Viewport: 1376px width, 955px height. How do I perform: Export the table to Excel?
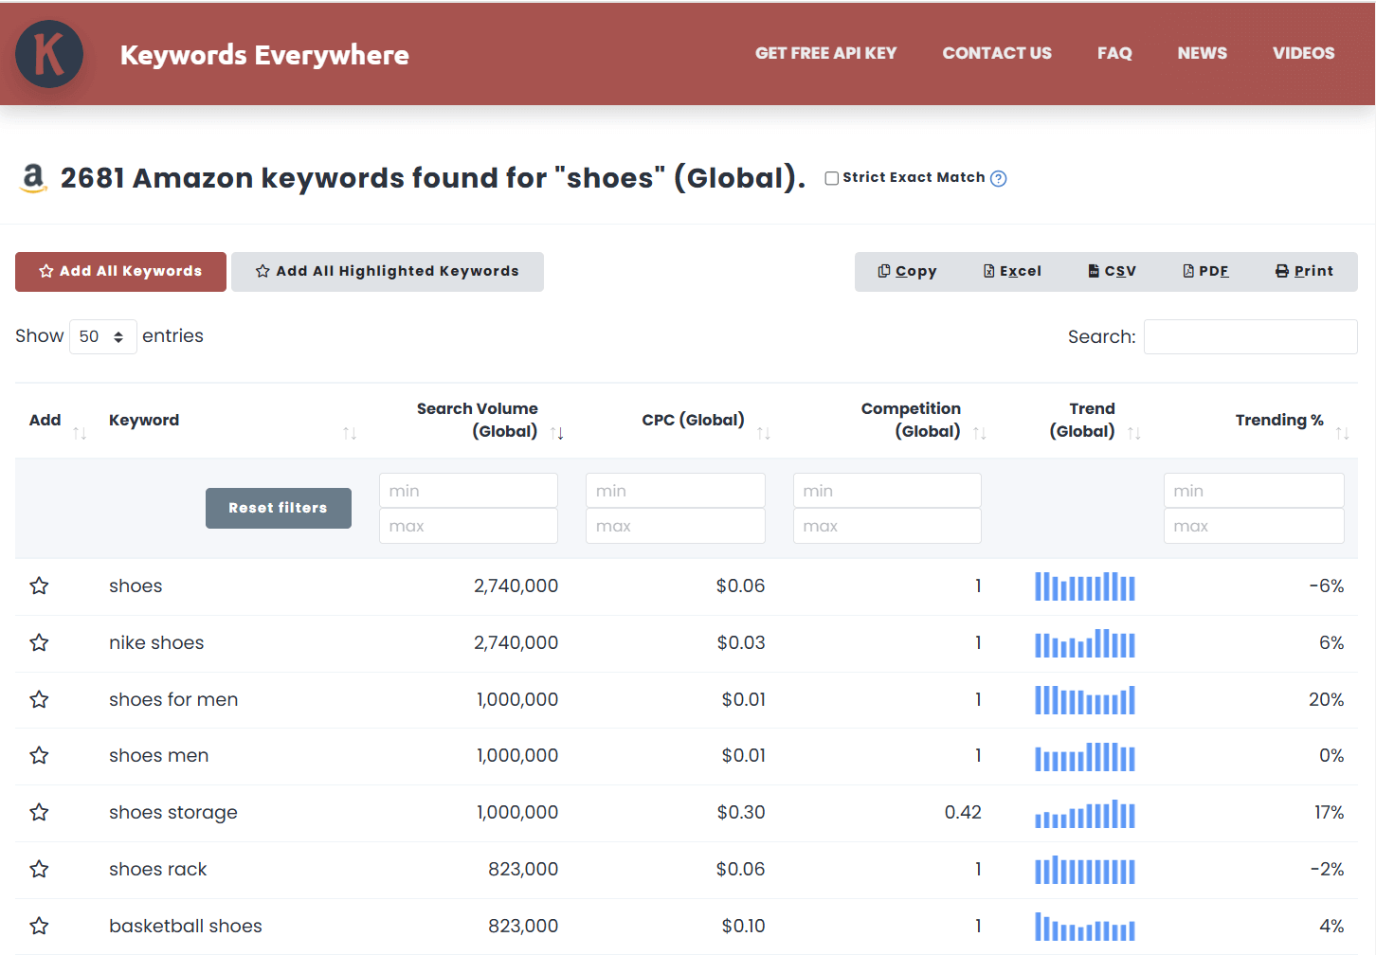(x=1012, y=271)
